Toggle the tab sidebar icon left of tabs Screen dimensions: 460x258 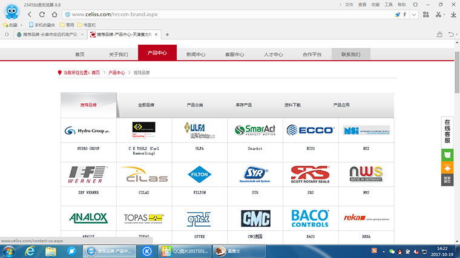coord(7,34)
